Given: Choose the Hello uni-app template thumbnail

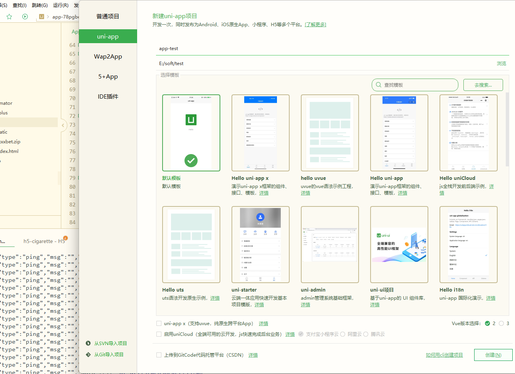Looking at the screenshot, I should click(x=399, y=133).
